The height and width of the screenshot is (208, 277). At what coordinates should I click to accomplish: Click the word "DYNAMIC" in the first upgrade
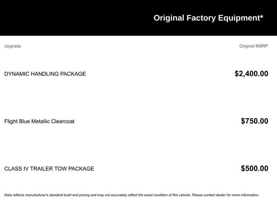point(16,74)
